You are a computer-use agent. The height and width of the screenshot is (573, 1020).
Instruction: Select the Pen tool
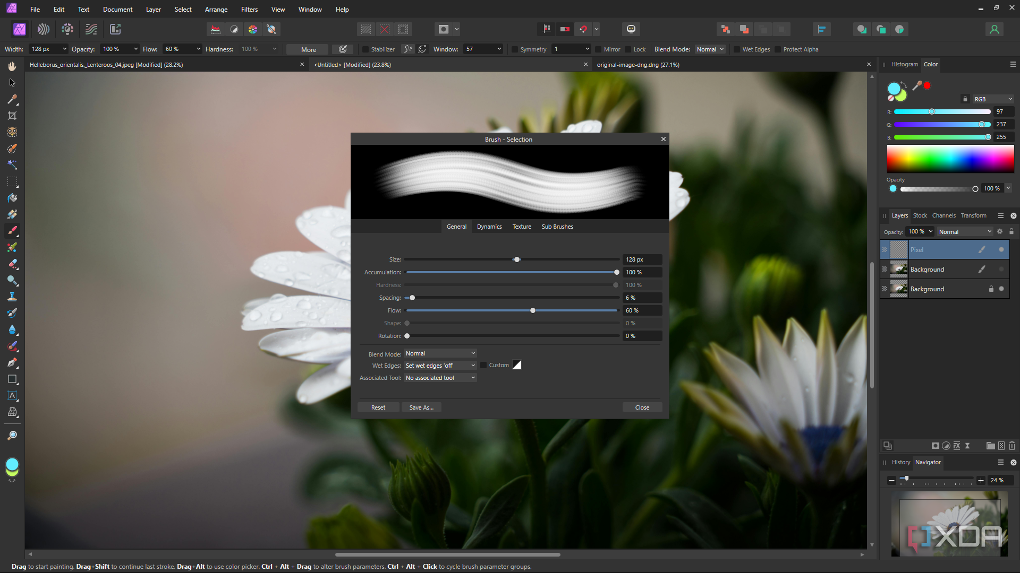12,362
